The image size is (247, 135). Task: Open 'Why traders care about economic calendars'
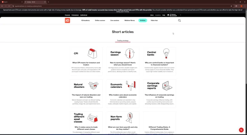point(123,96)
